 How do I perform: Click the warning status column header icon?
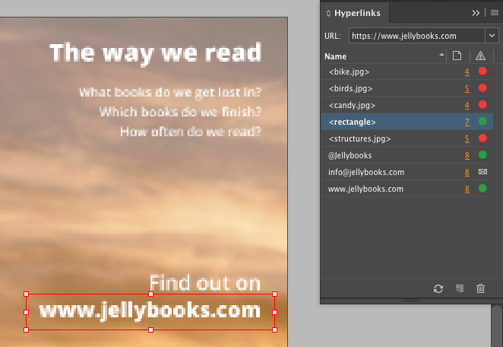pos(480,56)
